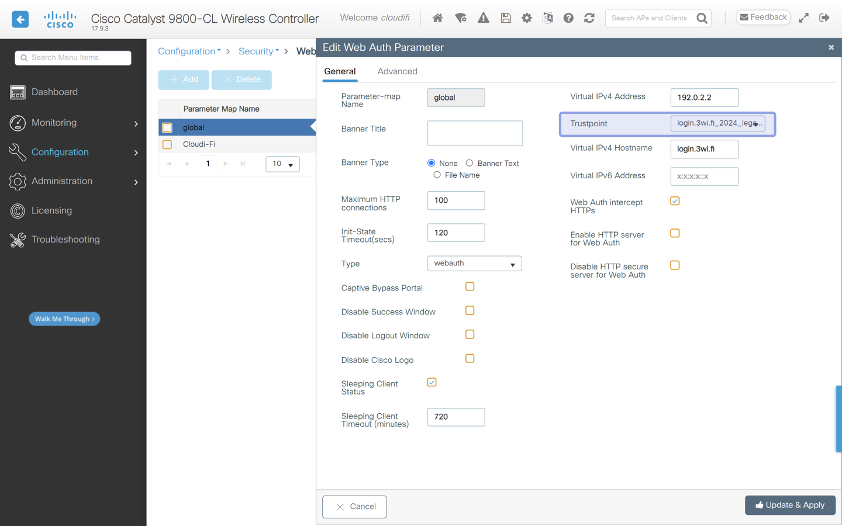Uncheck Web Auth intercept HTTPs
Viewport: 842px width, 526px height.
point(675,200)
